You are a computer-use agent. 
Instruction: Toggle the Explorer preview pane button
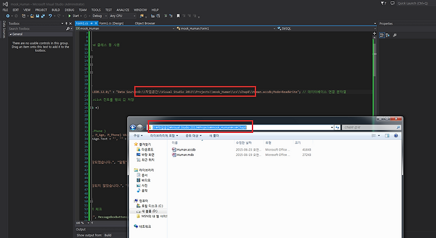tap(387, 136)
